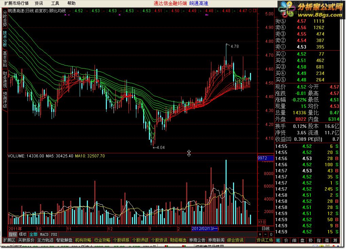Select the 价 tab in quote panel
The height and width of the screenshot is (249, 346).
[x=286, y=241]
